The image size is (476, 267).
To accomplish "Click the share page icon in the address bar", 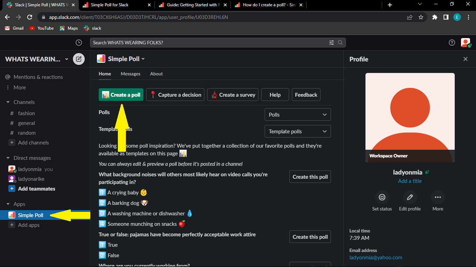I will 410,17.
